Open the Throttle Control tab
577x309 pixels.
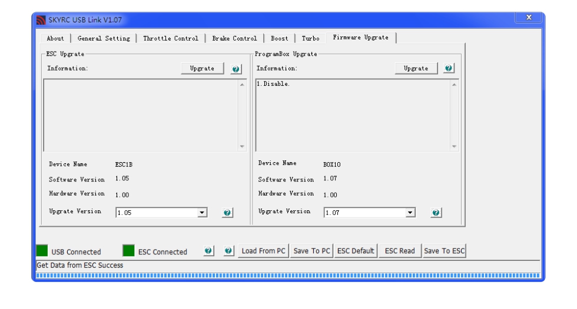(170, 39)
